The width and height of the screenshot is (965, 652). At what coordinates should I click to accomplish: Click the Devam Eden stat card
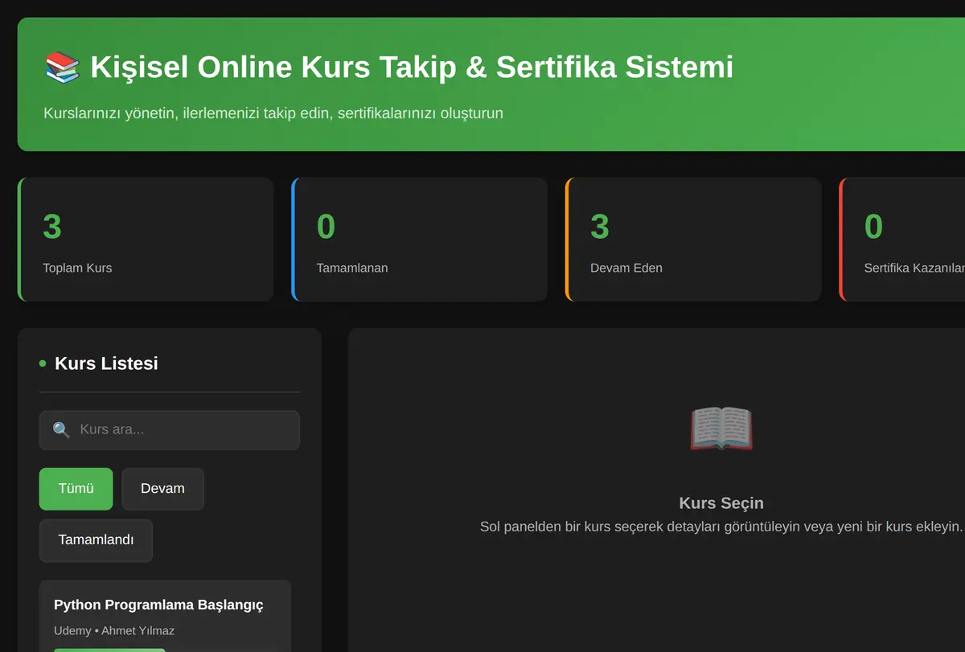click(693, 240)
